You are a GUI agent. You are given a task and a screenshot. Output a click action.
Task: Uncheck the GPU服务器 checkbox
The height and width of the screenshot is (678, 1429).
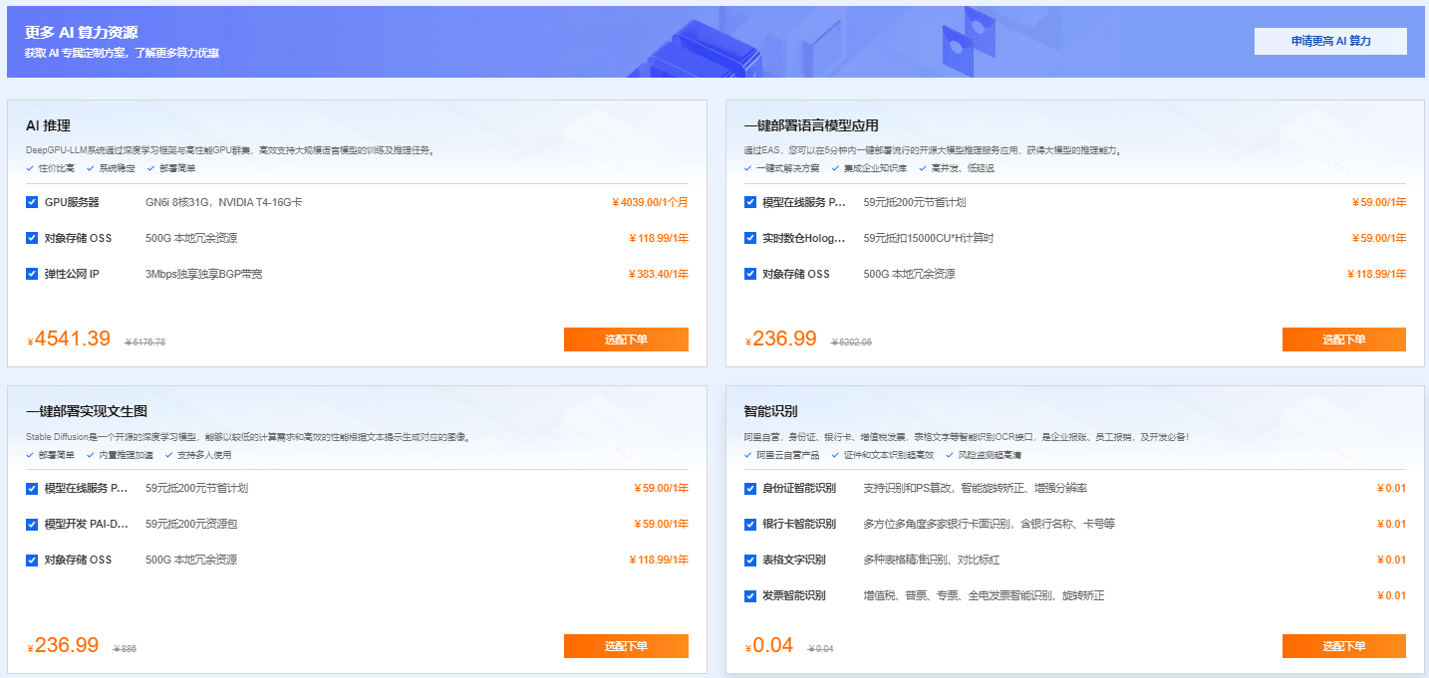pos(32,202)
